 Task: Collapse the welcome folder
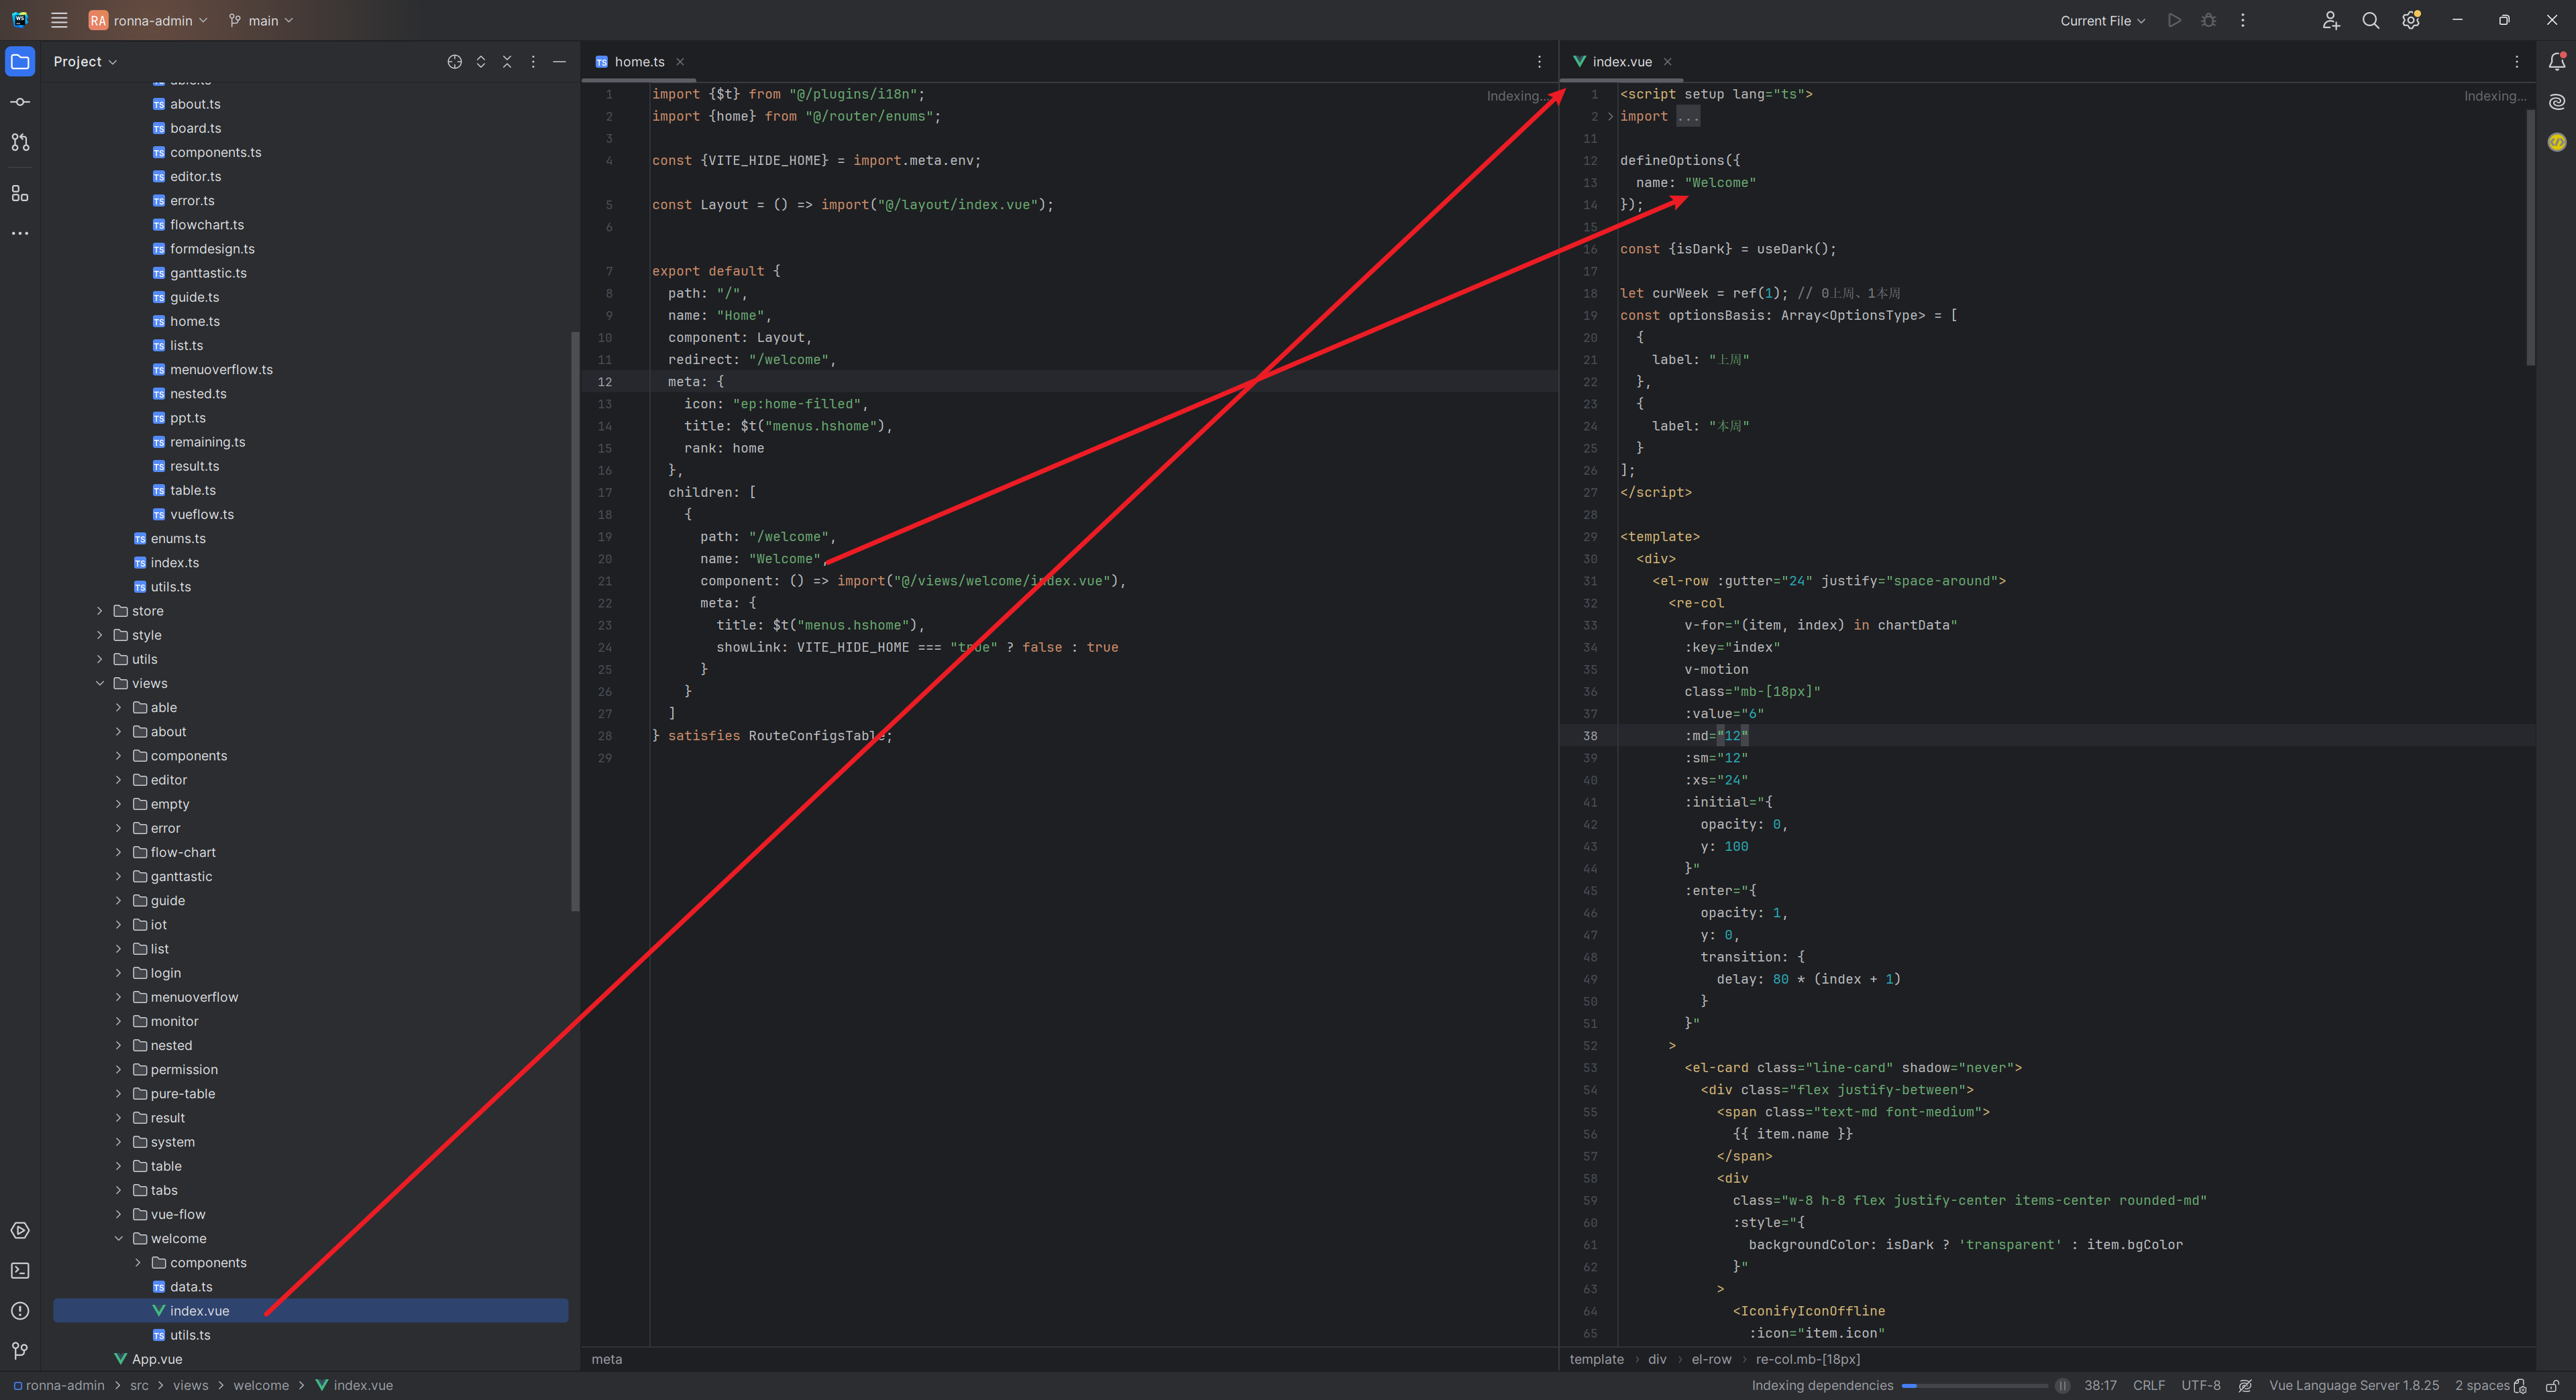pyautogui.click(x=118, y=1238)
